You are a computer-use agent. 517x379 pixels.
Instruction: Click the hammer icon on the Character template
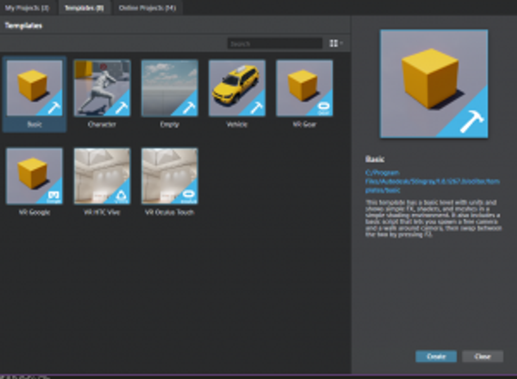click(x=122, y=108)
